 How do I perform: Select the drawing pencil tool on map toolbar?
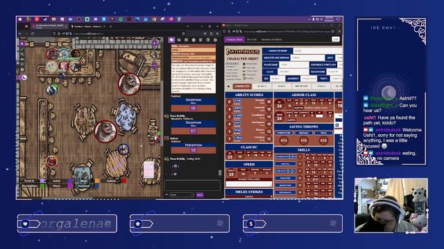tap(22, 49)
